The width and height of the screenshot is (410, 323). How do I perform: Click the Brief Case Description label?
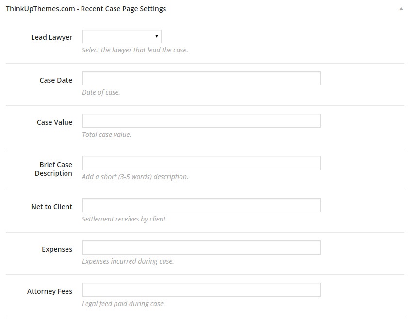[x=53, y=169]
